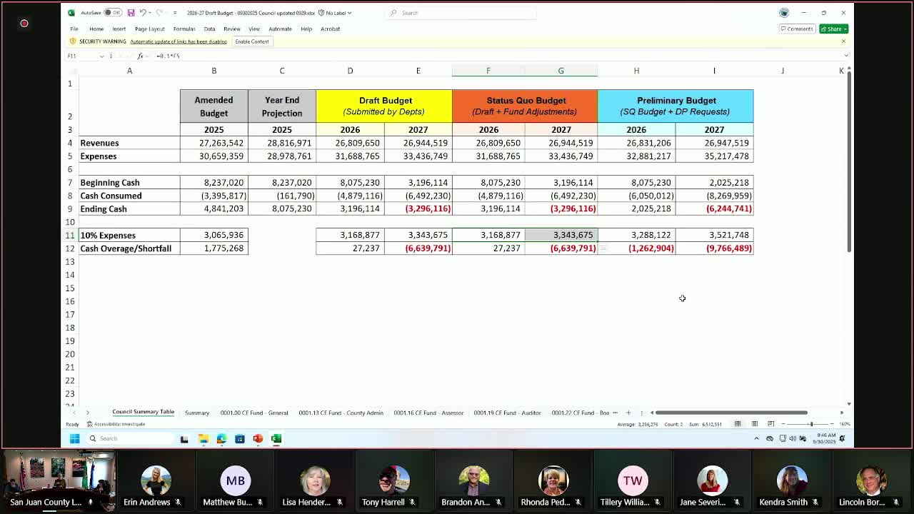Click the Save icon in Quick Access Toolbar
The width and height of the screenshot is (914, 514).
(x=131, y=12)
